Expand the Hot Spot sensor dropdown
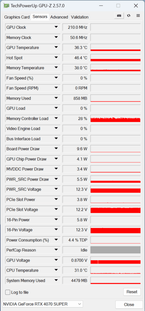The width and height of the screenshot is (145, 311). coord(56,58)
